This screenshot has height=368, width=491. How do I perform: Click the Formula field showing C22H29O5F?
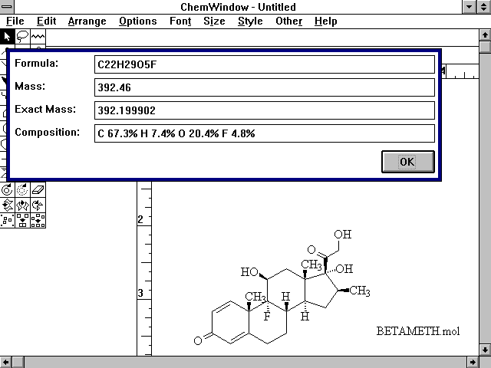click(x=264, y=64)
